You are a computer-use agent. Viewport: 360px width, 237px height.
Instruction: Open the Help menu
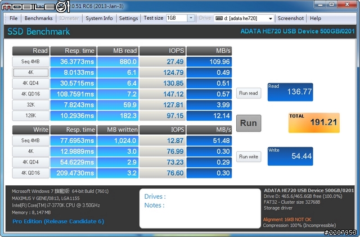click(x=315, y=19)
